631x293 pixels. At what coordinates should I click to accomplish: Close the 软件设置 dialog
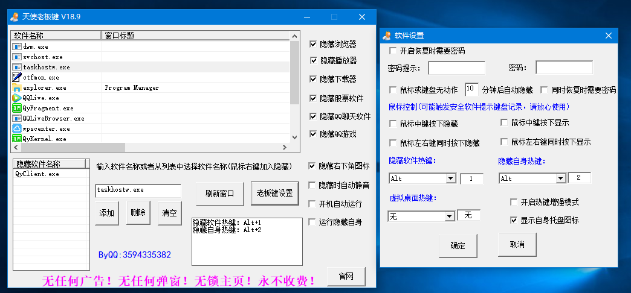pyautogui.click(x=609, y=36)
